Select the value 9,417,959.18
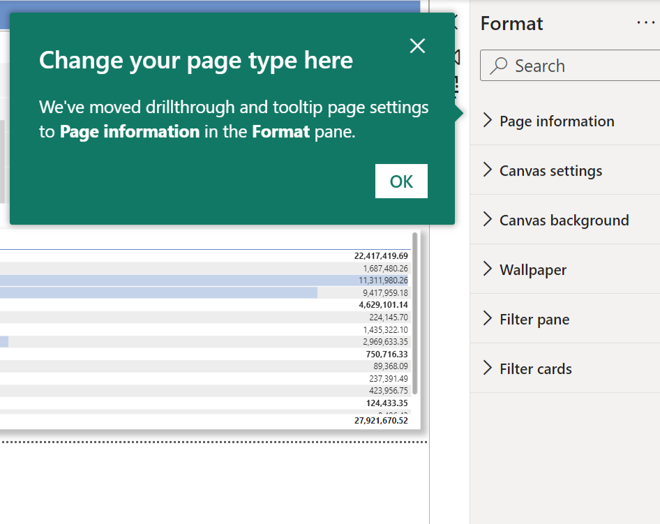The height and width of the screenshot is (524, 660). [386, 292]
